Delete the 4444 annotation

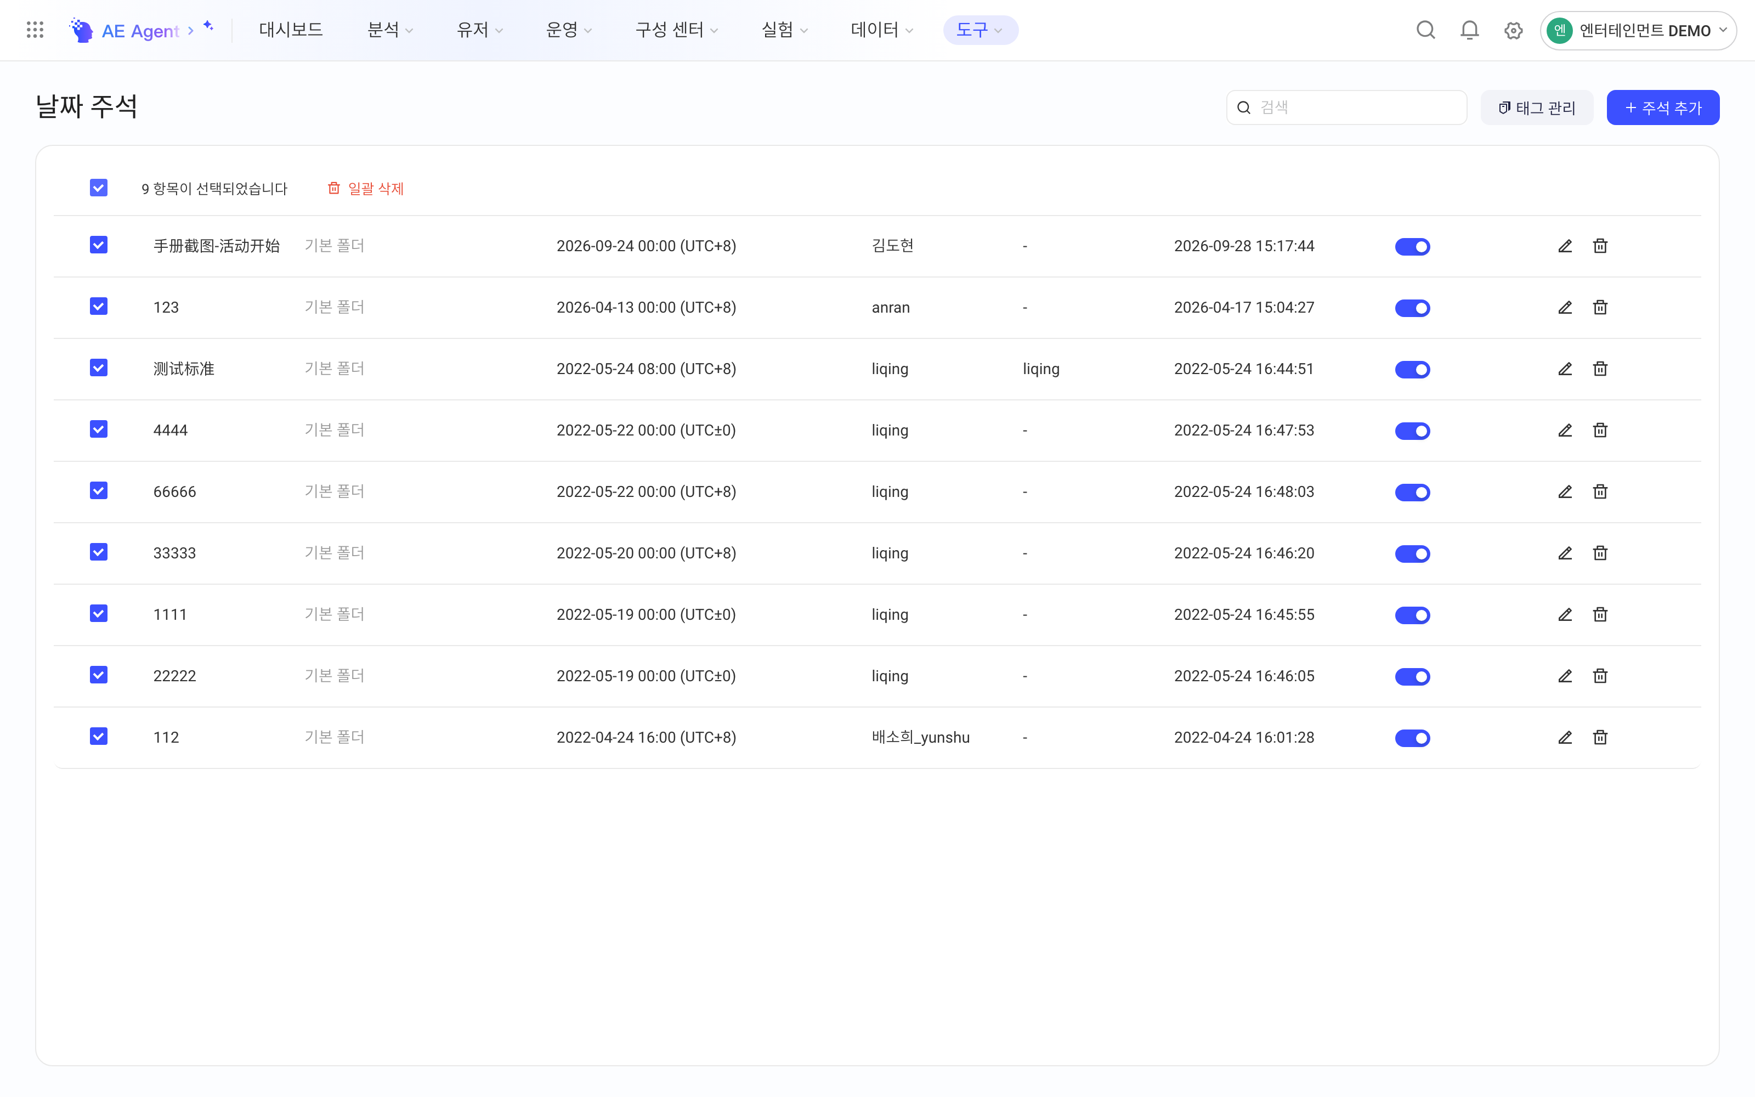tap(1600, 430)
